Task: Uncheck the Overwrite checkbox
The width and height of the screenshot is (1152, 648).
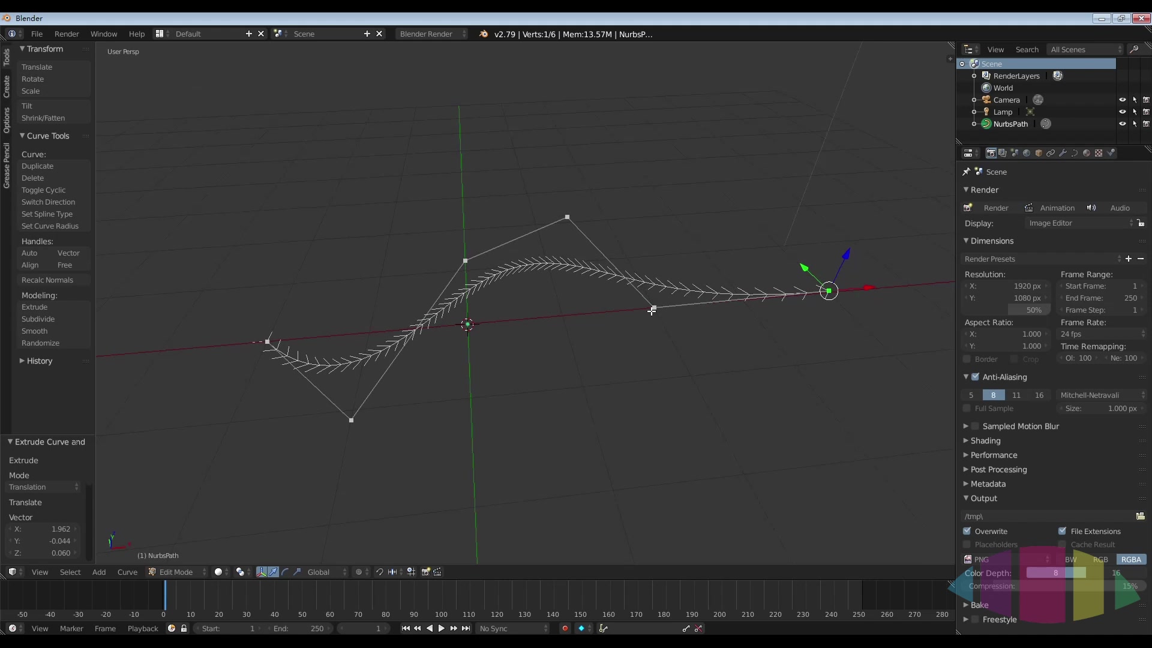Action: pyautogui.click(x=967, y=531)
